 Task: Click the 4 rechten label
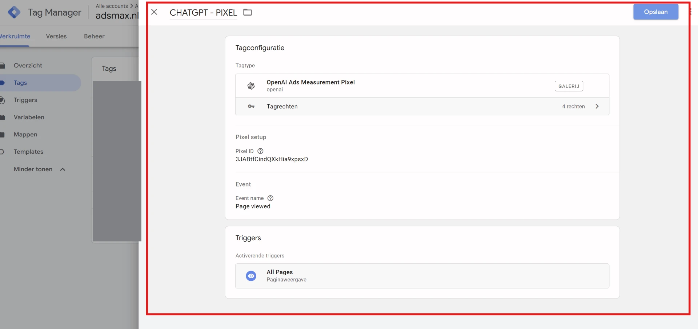tap(573, 106)
